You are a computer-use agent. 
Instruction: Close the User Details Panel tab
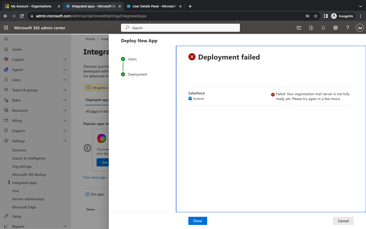(180, 6)
